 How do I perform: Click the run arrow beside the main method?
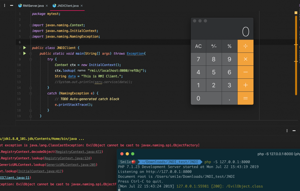25,53
